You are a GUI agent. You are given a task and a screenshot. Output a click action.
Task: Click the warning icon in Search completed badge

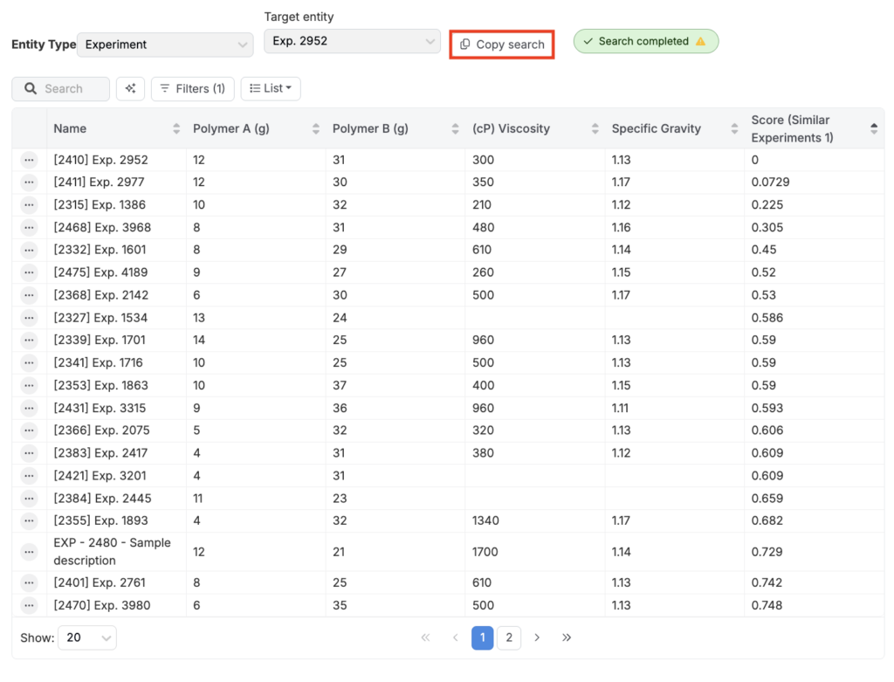pos(701,41)
